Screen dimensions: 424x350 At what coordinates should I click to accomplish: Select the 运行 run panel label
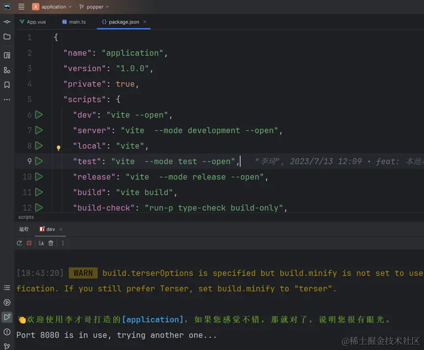tap(24, 229)
